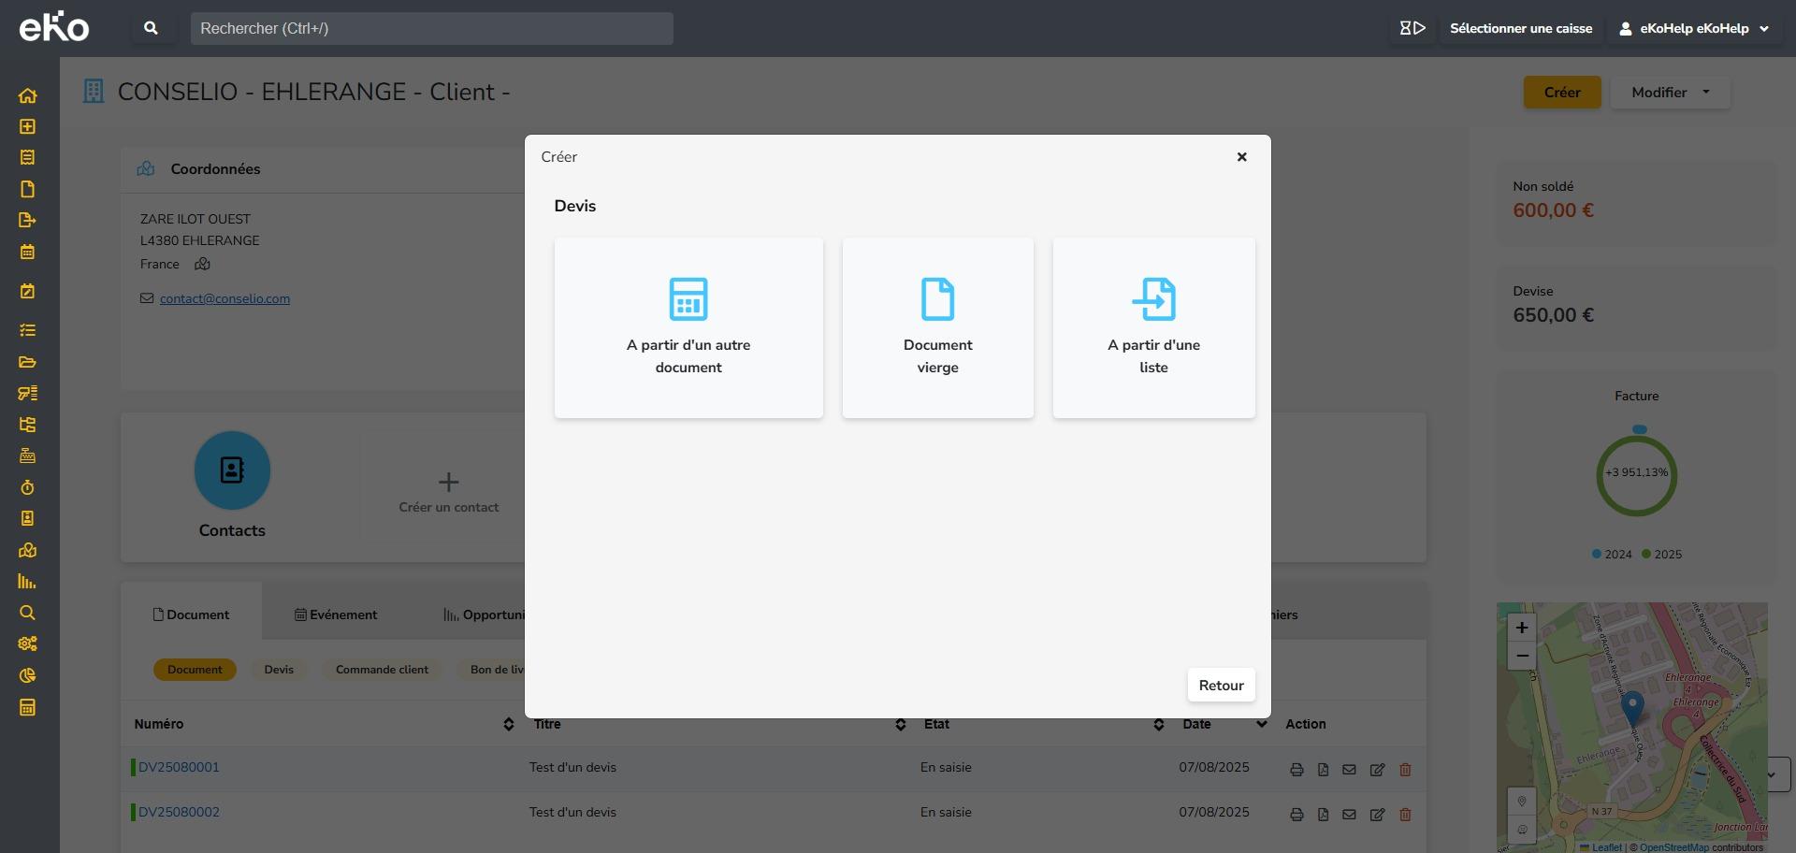Send DV25080001 by email

(x=1349, y=770)
